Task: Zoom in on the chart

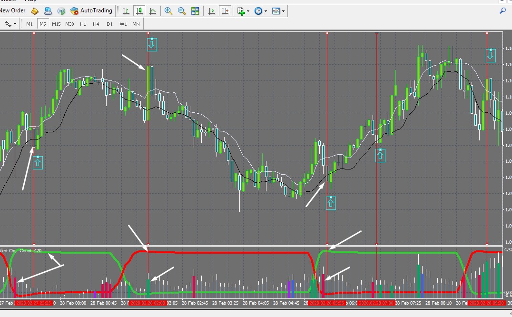Action: click(x=168, y=11)
